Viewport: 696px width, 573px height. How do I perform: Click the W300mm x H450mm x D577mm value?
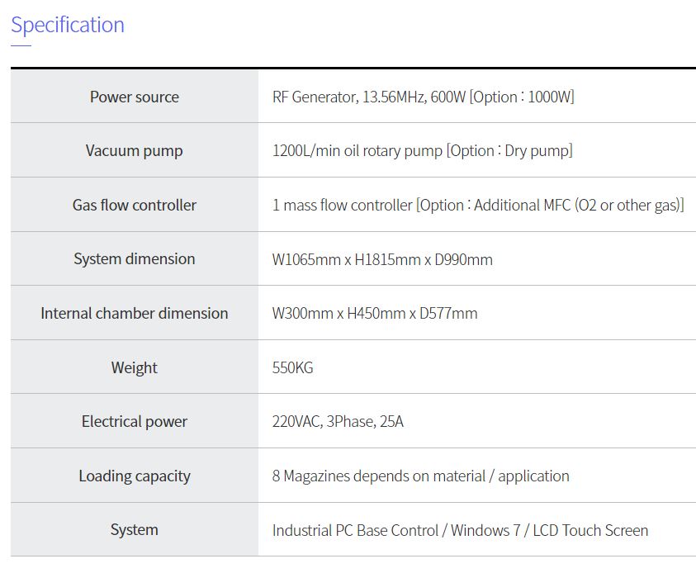point(375,314)
